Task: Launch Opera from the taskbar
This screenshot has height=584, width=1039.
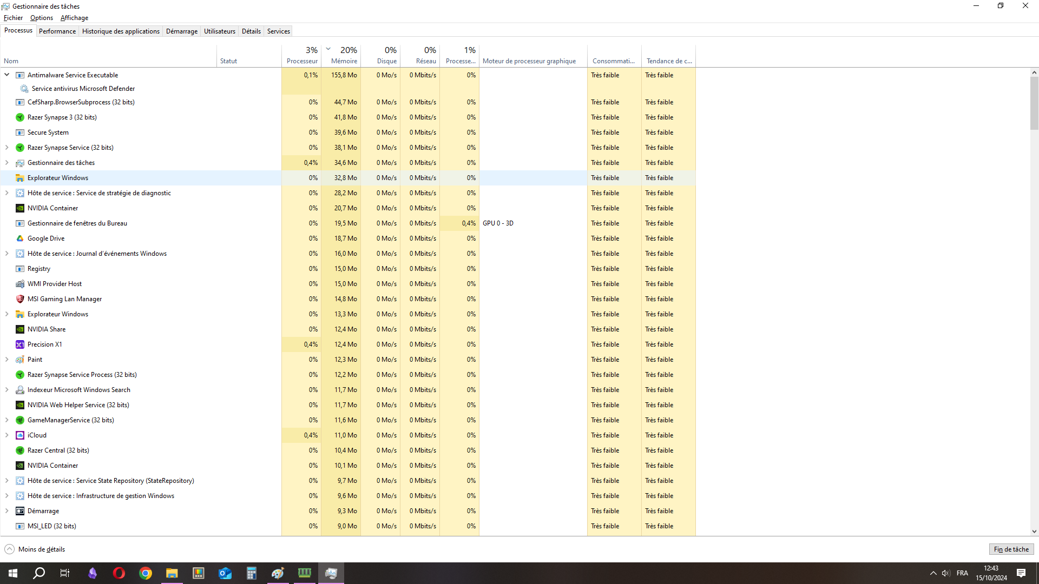Action: click(119, 573)
